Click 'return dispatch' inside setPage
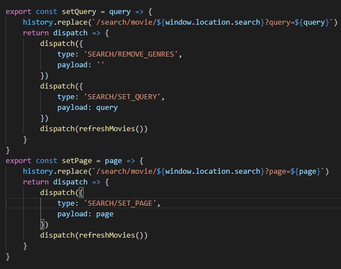341x269 pixels. pos(55,182)
